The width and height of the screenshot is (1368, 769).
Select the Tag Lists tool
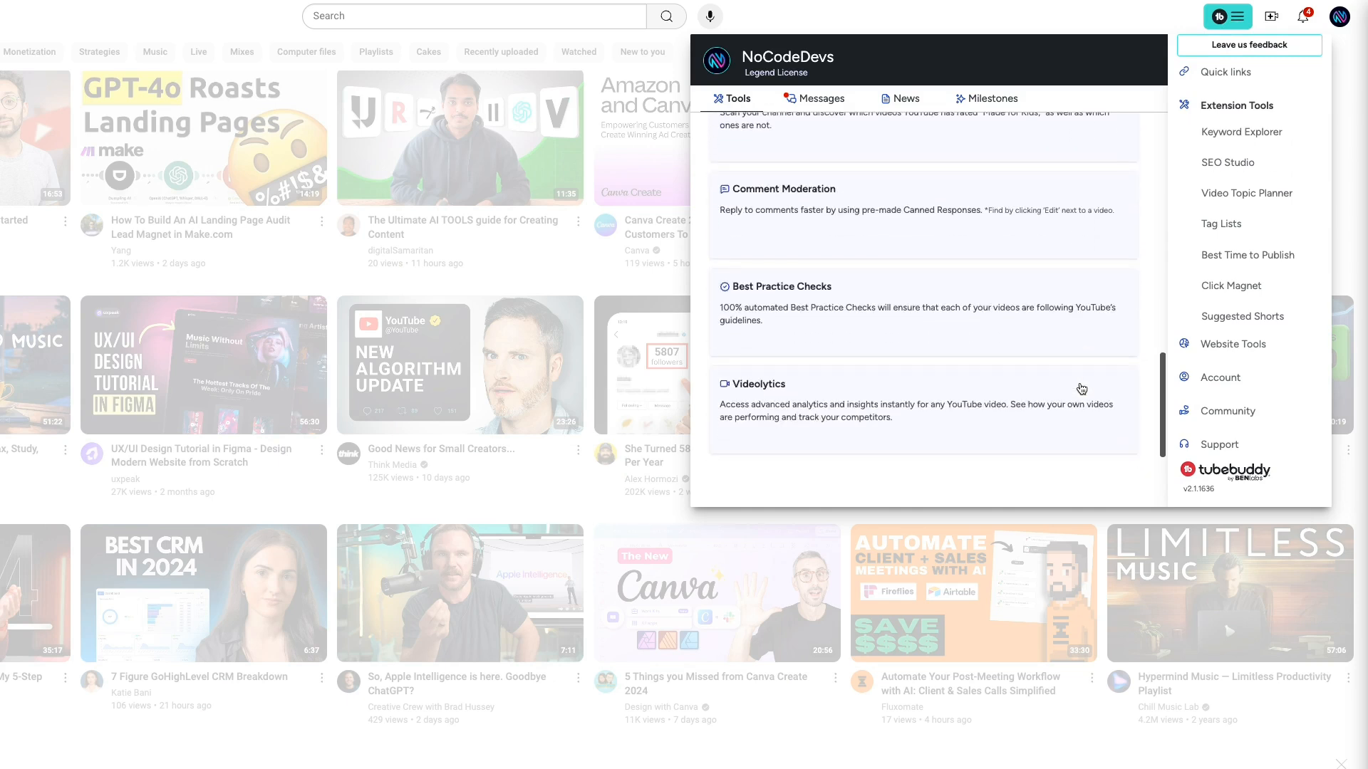click(x=1221, y=224)
